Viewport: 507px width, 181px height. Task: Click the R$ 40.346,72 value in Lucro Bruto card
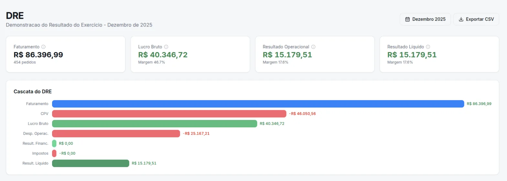(x=163, y=55)
